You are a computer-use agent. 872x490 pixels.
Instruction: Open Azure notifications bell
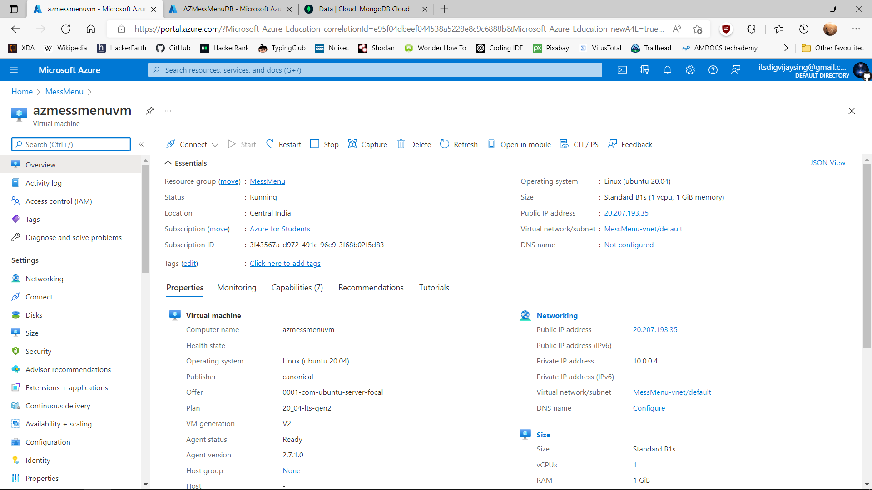coord(667,70)
